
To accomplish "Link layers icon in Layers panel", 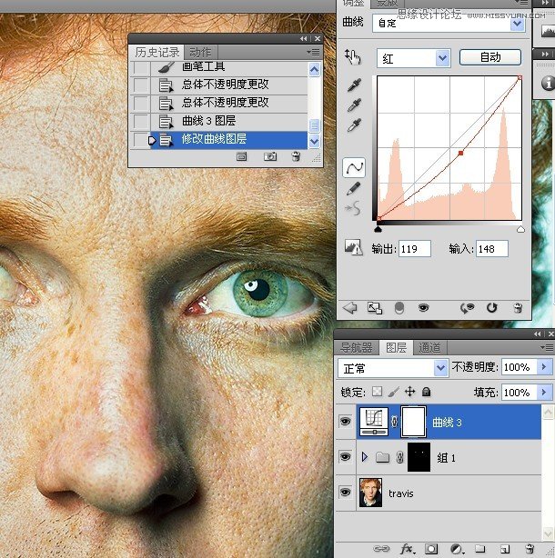I will point(381,549).
